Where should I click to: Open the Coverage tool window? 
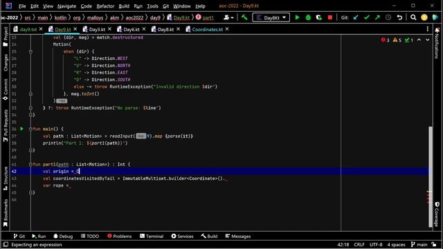437,214
